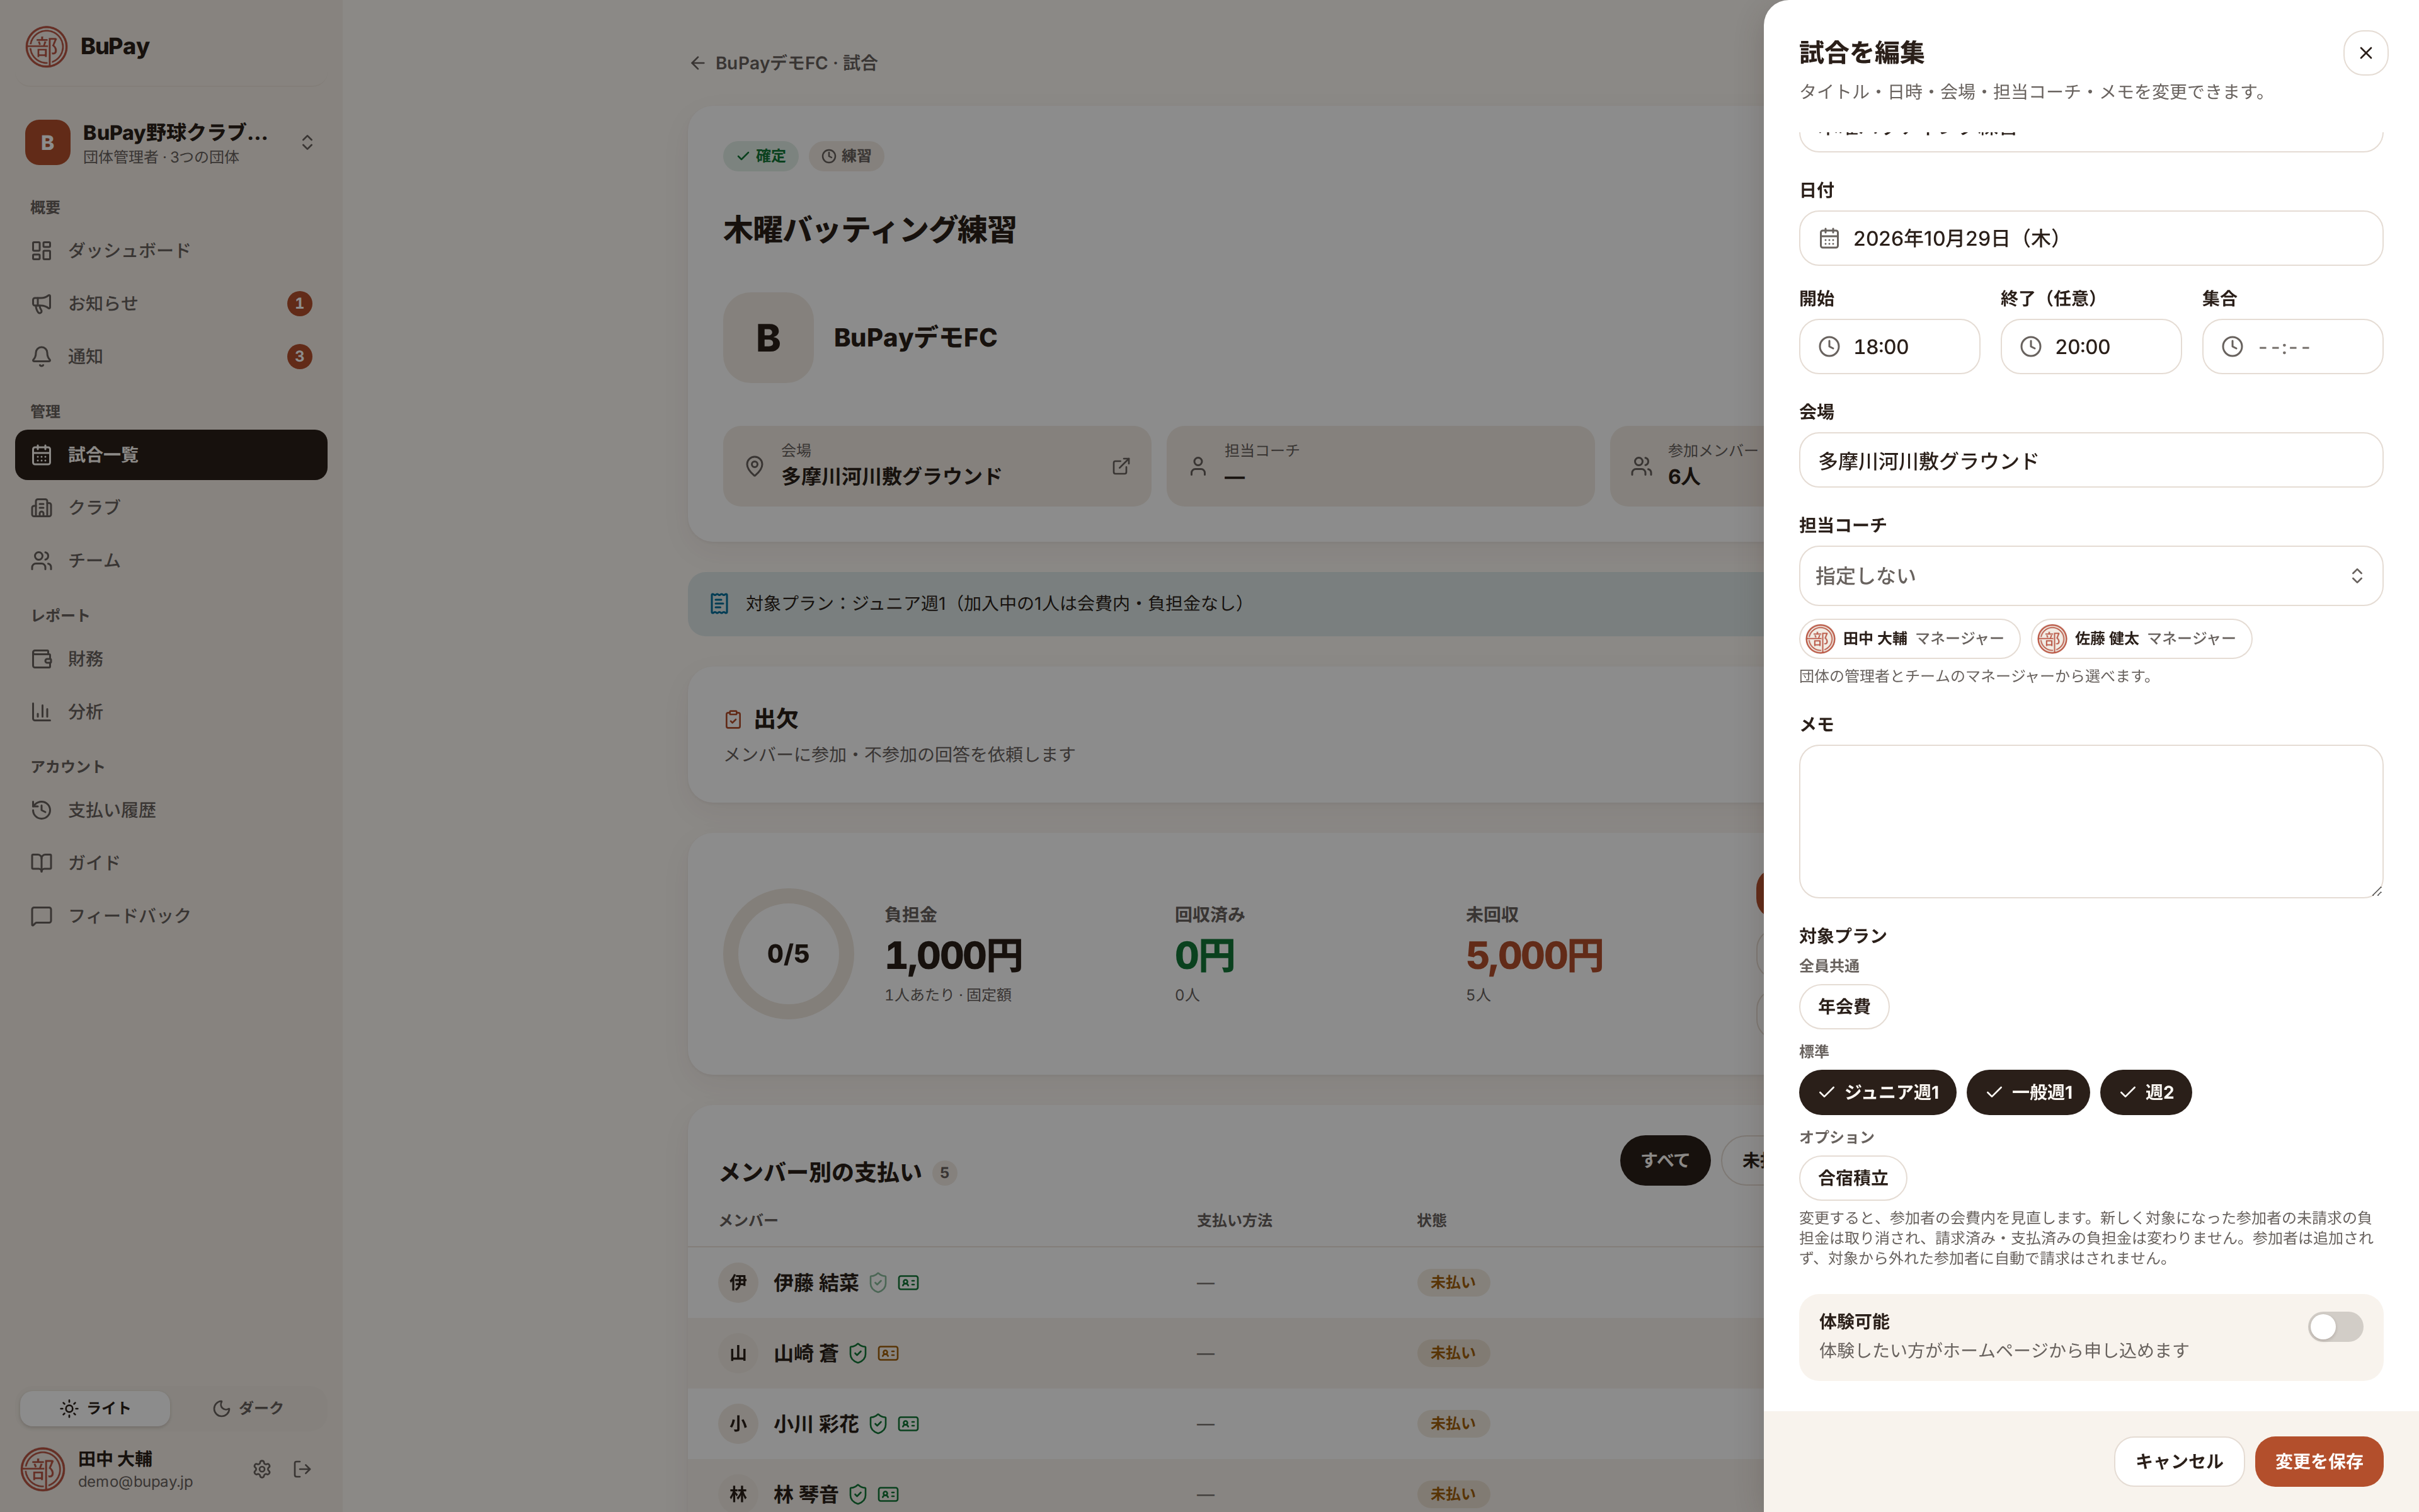Open 試合一覧 in the sidebar

(171, 455)
